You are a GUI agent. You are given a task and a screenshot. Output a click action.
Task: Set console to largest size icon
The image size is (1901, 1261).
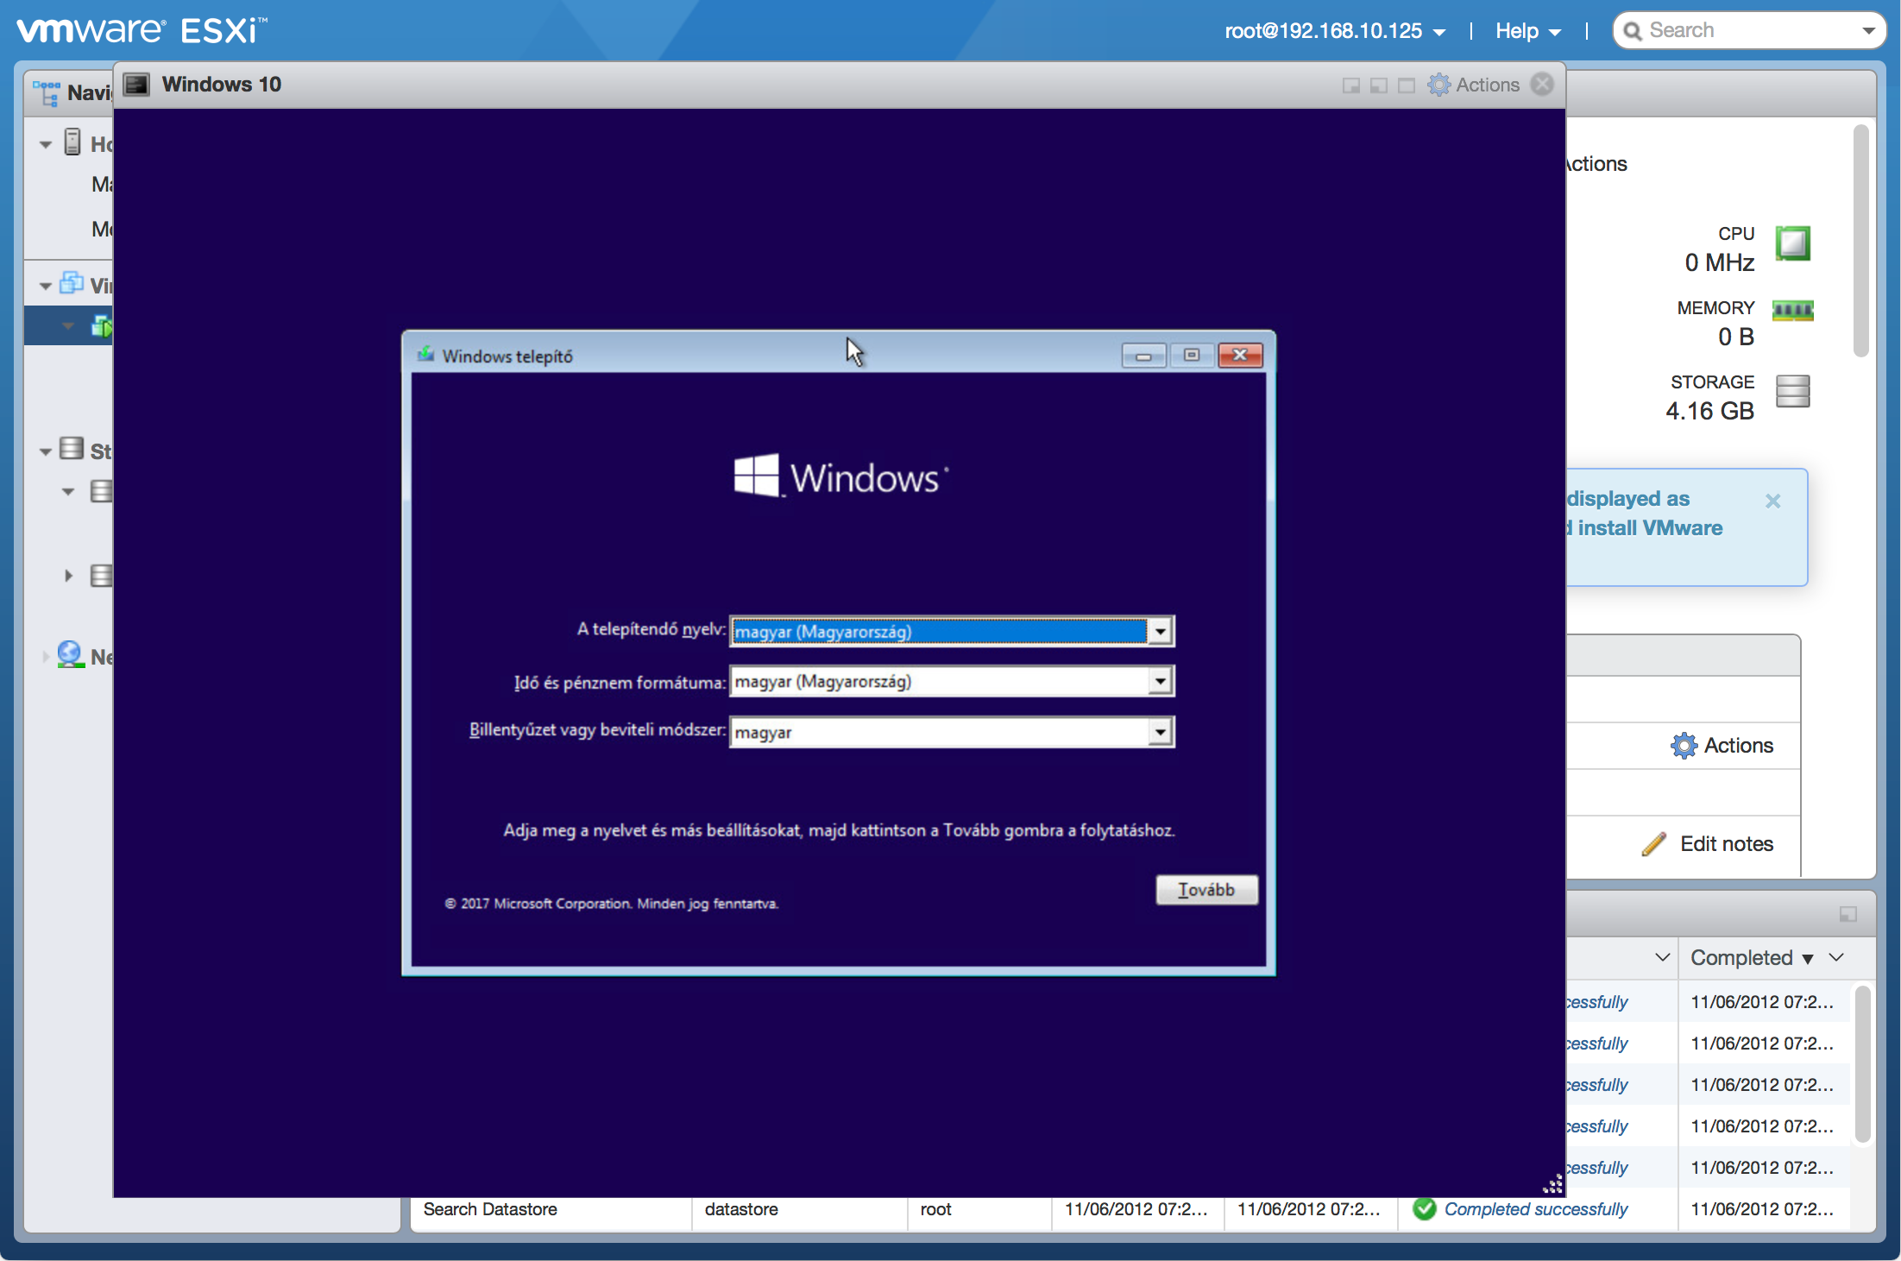tap(1407, 85)
